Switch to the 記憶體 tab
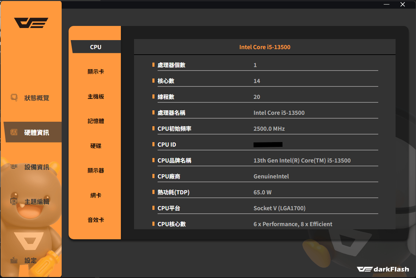 click(96, 121)
